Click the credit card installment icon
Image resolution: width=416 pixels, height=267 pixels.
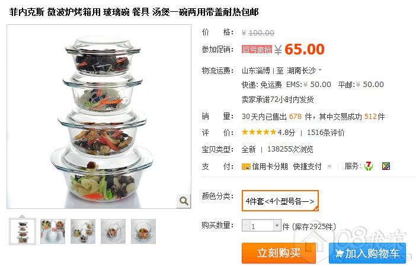coord(246,167)
